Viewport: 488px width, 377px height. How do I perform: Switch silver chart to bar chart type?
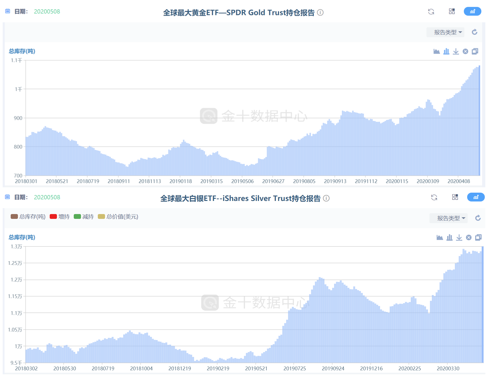[450, 237]
